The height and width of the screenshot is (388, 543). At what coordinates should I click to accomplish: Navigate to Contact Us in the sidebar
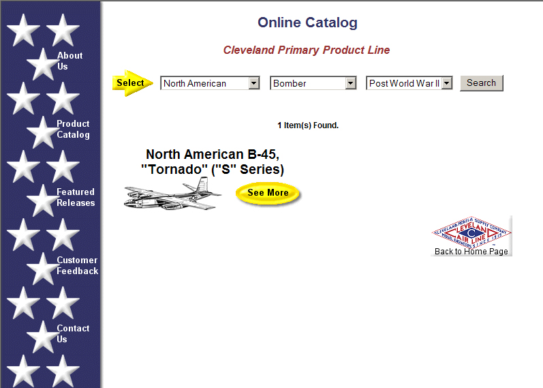[73, 334]
